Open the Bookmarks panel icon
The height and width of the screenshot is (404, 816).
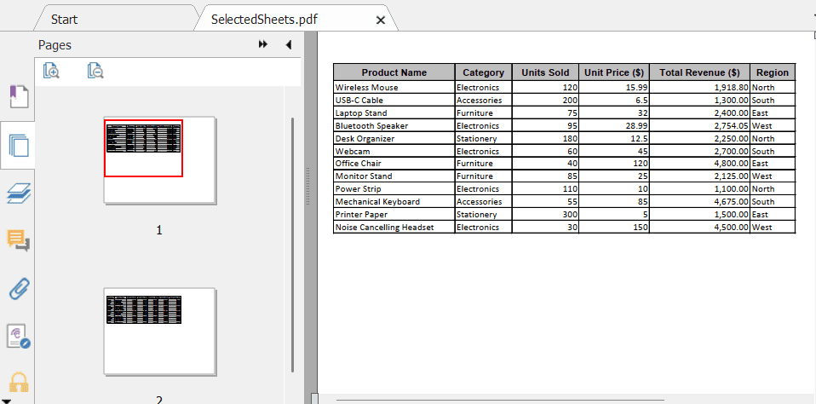[x=18, y=97]
